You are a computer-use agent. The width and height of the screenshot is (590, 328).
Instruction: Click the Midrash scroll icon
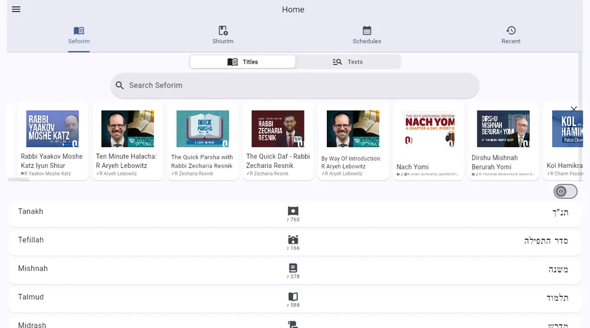293,324
